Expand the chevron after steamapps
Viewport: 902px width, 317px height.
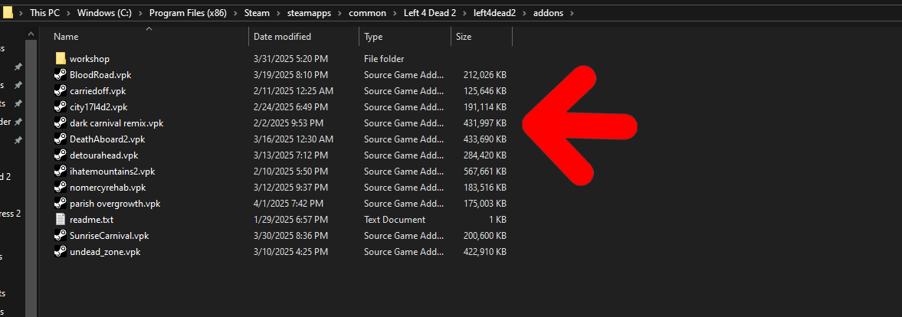click(x=340, y=12)
